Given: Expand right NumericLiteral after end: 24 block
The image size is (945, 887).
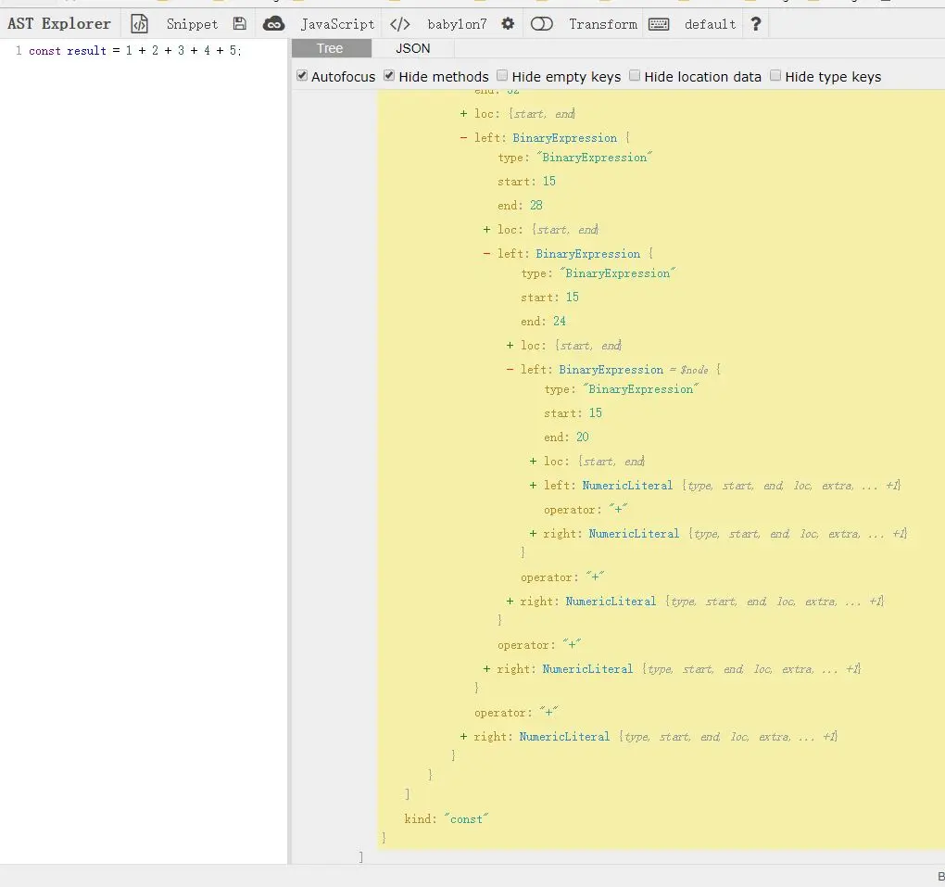Looking at the screenshot, I should [x=510, y=601].
